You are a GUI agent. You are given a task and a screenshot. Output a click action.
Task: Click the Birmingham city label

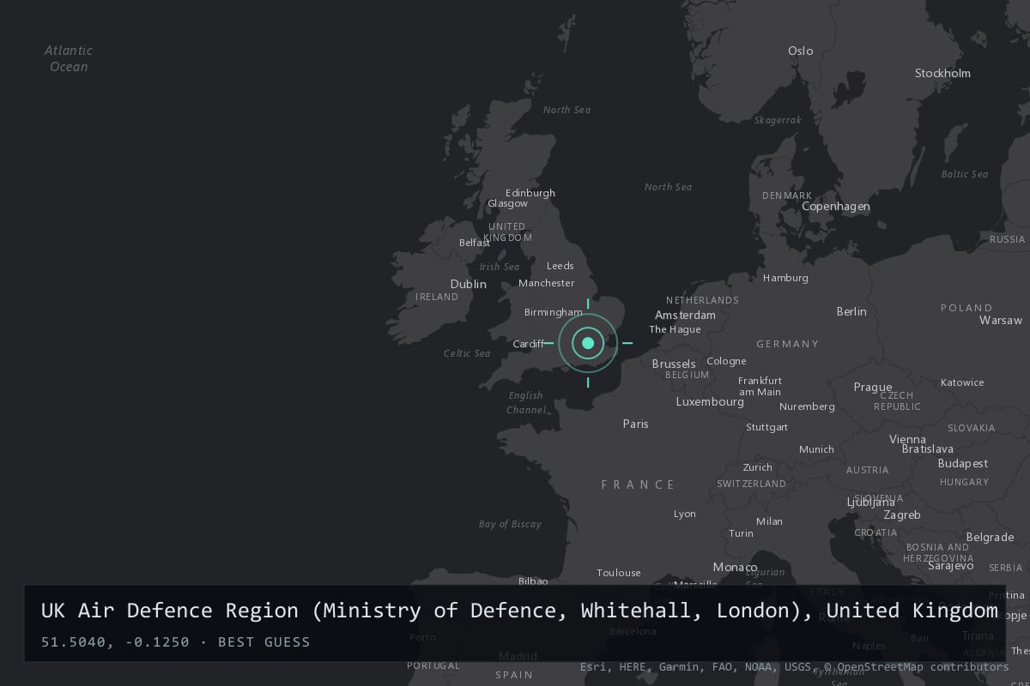click(x=553, y=312)
